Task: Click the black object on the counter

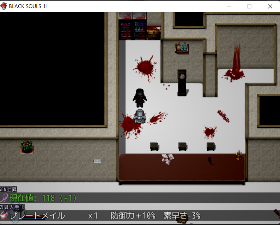Action: tap(210, 161)
